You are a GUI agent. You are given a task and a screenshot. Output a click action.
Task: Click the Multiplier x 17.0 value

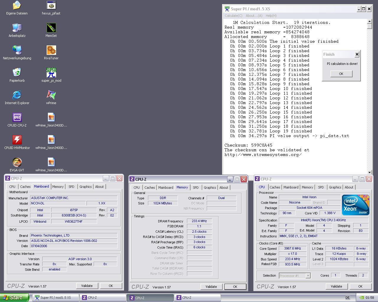pyautogui.click(x=292, y=254)
